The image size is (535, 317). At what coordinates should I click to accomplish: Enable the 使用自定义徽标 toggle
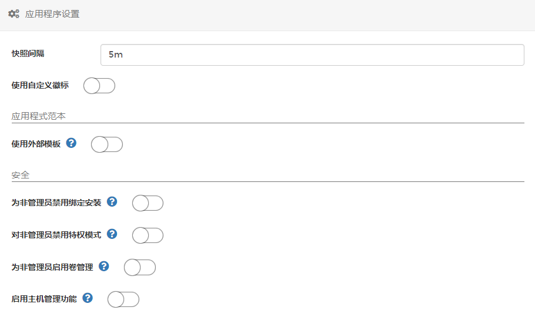tap(99, 86)
